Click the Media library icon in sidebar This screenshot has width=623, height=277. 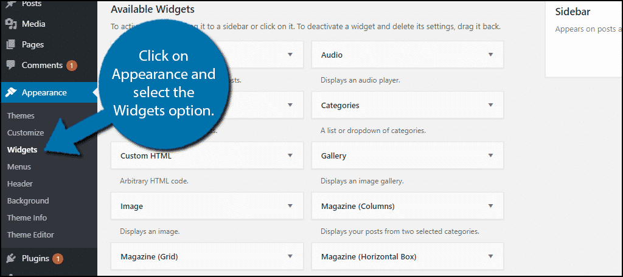point(11,24)
